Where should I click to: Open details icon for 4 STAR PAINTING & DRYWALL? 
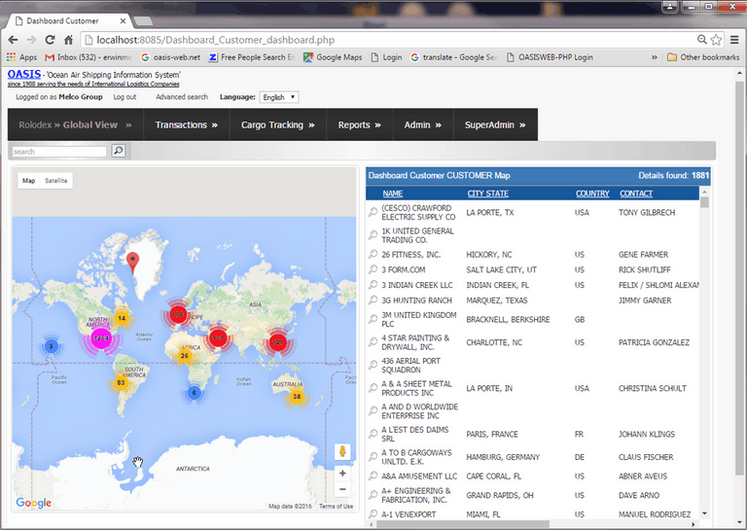[x=373, y=342]
